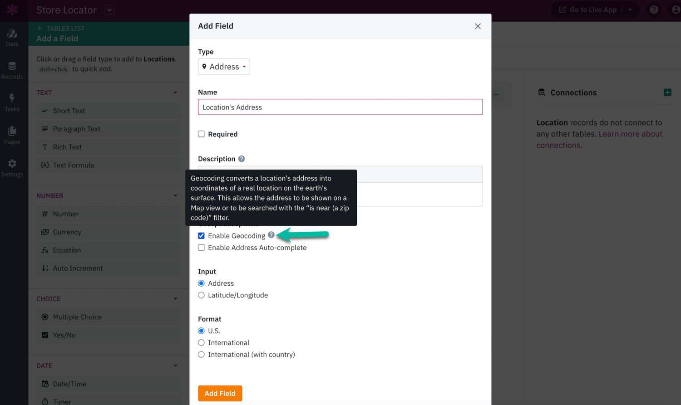Uncheck the Enable Geocoding checkbox
This screenshot has width=681, height=405.
coord(201,235)
